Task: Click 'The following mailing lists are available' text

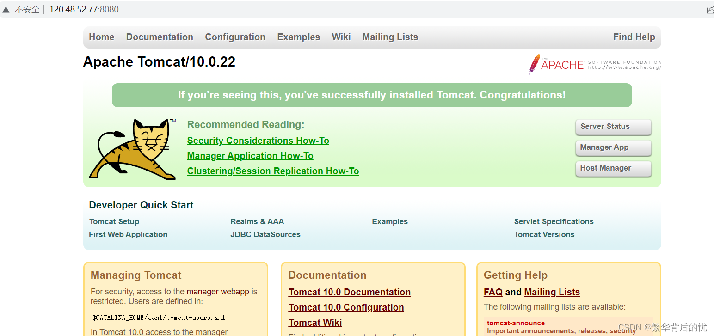Action: (554, 307)
